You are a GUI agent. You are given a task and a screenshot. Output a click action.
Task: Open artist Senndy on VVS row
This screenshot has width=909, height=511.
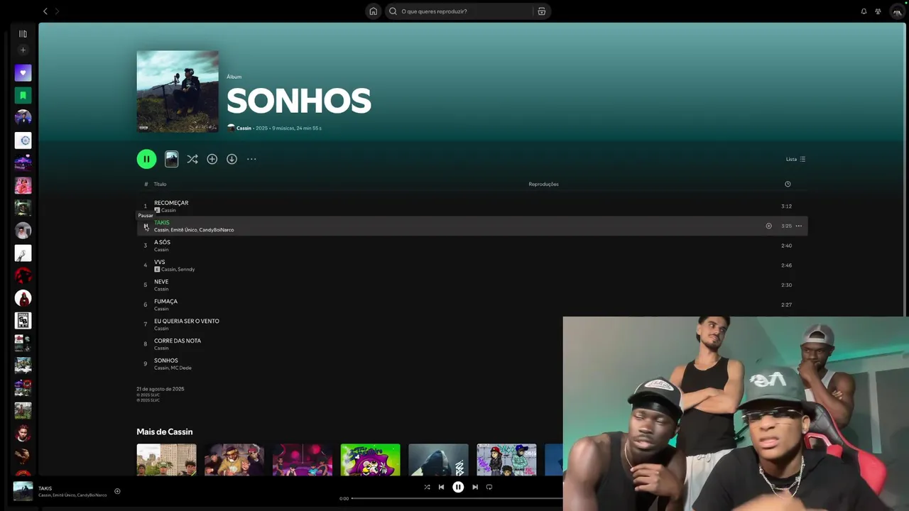point(186,270)
